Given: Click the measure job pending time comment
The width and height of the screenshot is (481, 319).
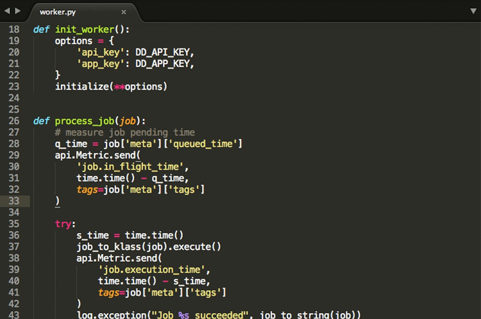Looking at the screenshot, I should pos(125,132).
